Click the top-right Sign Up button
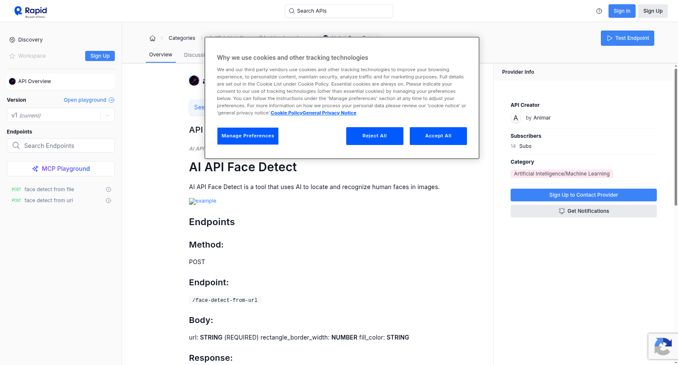The height and width of the screenshot is (365, 678). tap(653, 11)
